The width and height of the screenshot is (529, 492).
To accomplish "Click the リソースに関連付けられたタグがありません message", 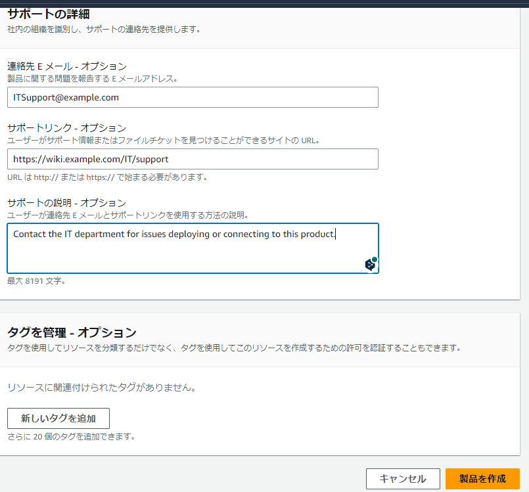I will [102, 388].
